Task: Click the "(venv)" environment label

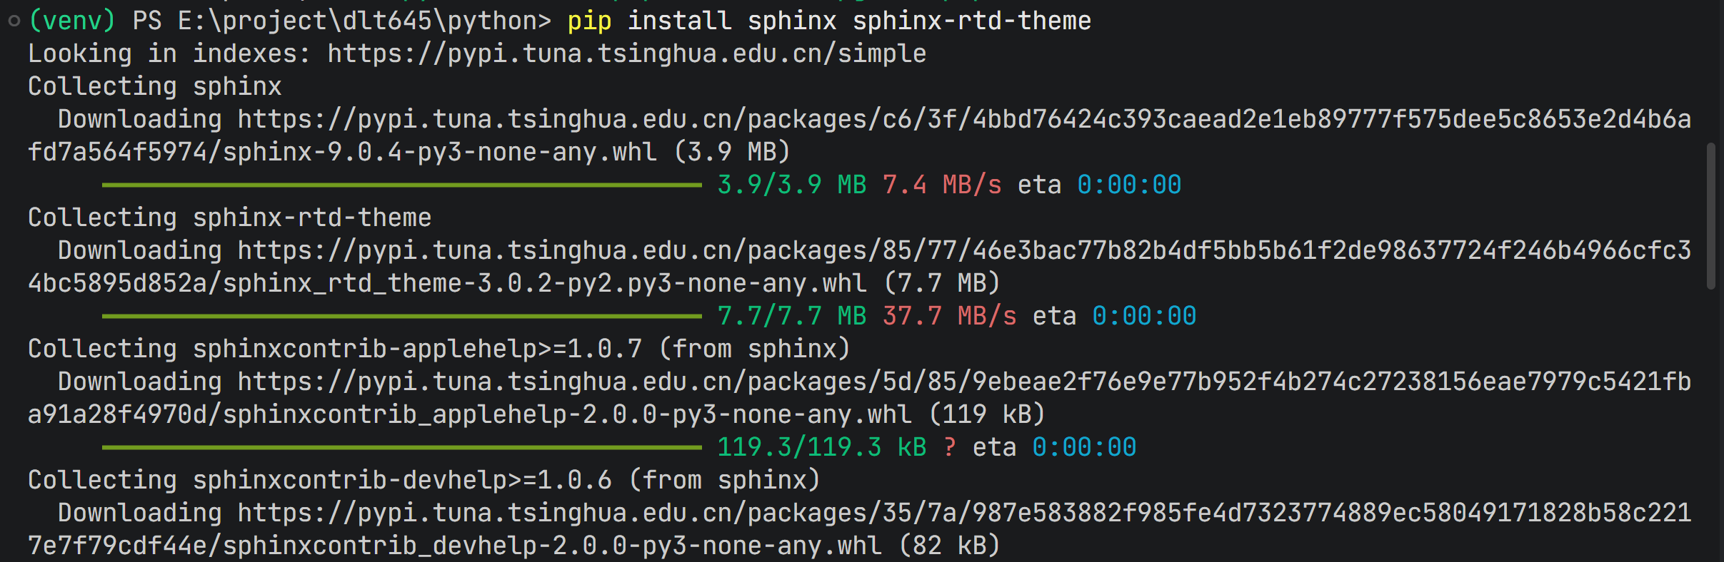Action: tap(72, 21)
